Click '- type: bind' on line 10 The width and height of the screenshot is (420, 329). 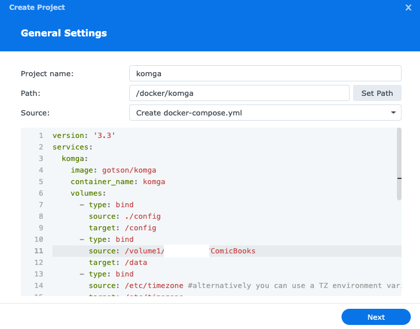click(x=107, y=240)
